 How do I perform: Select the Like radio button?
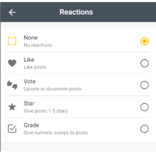(144, 63)
